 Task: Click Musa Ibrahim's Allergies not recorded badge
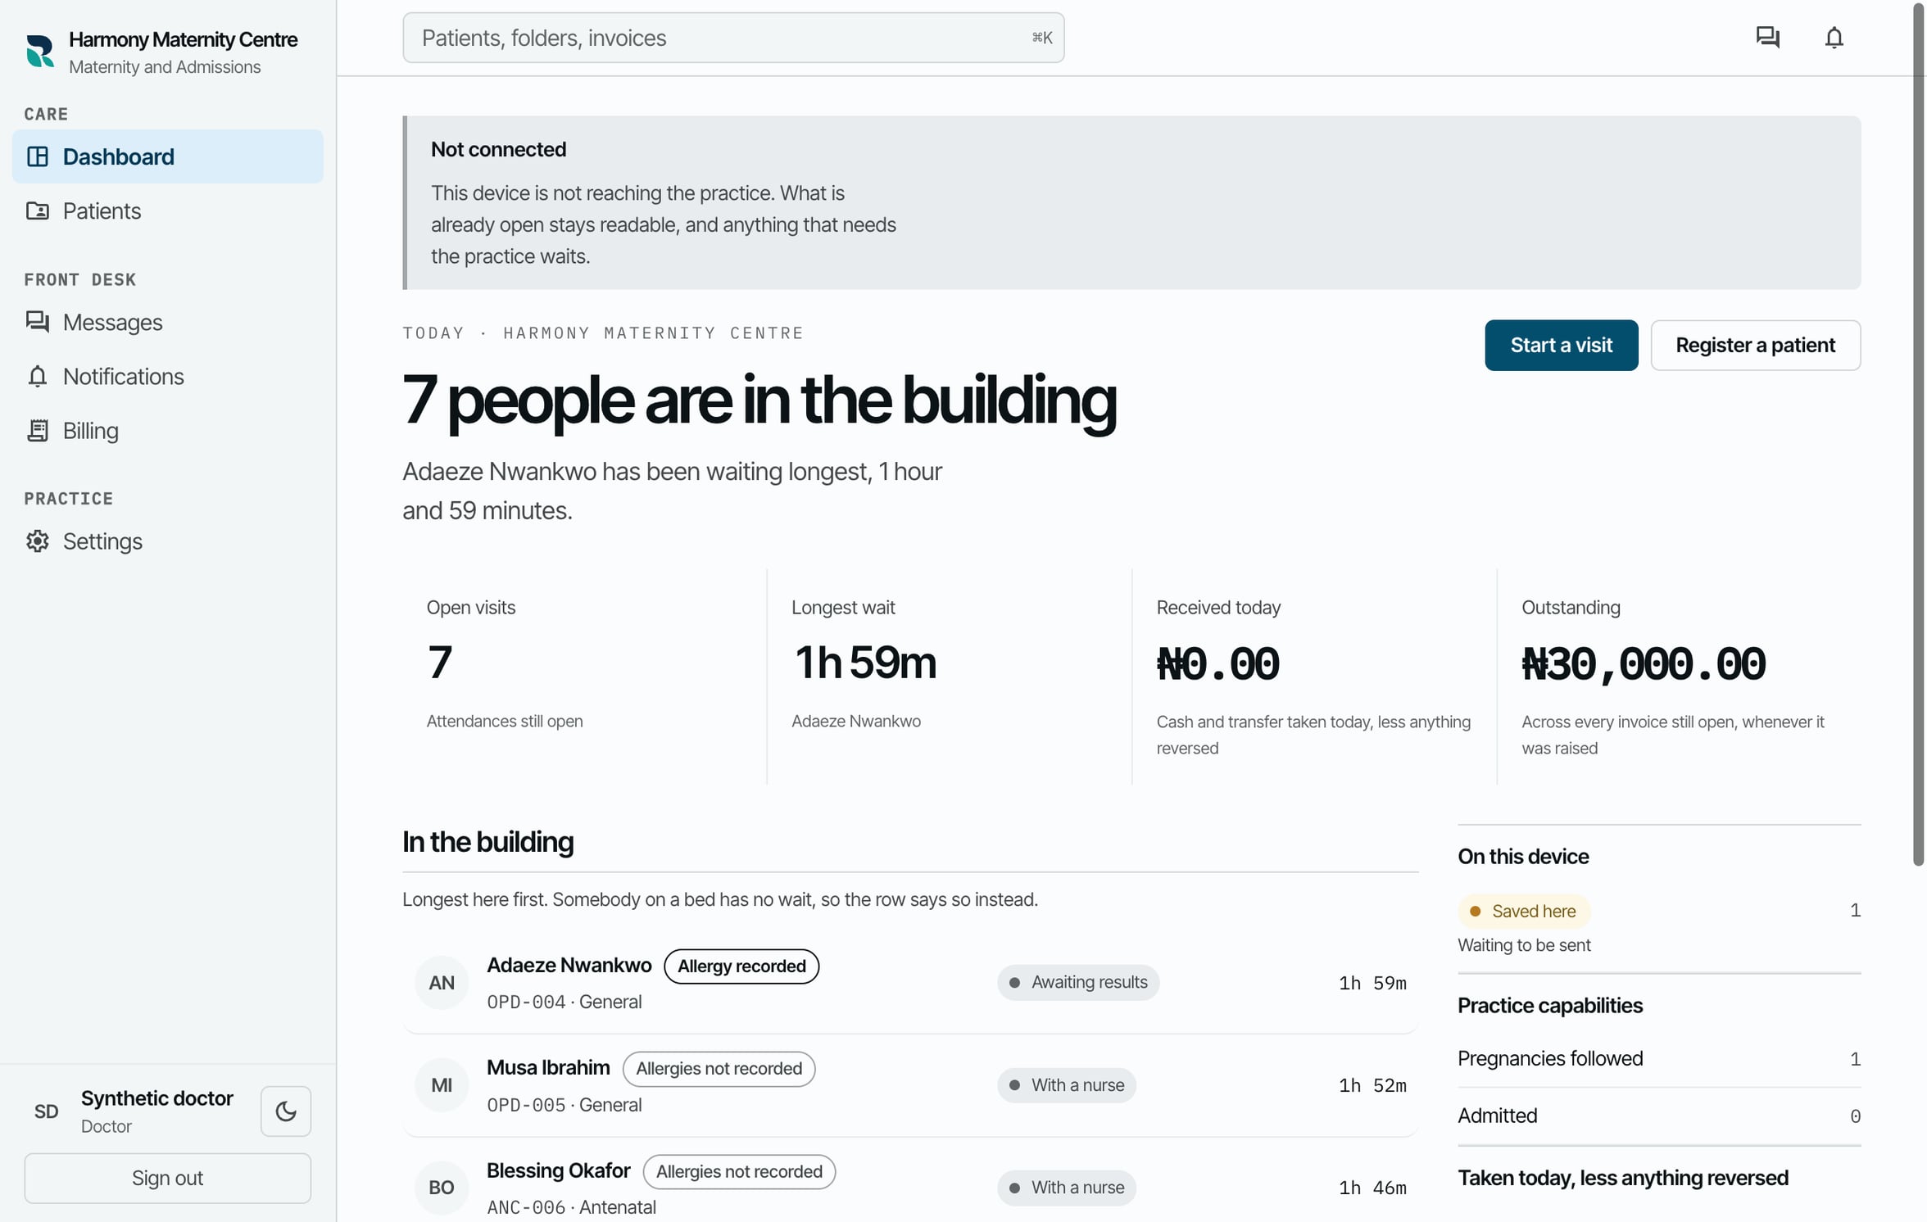[719, 1069]
